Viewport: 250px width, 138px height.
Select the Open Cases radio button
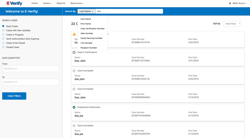(x=3, y=26)
